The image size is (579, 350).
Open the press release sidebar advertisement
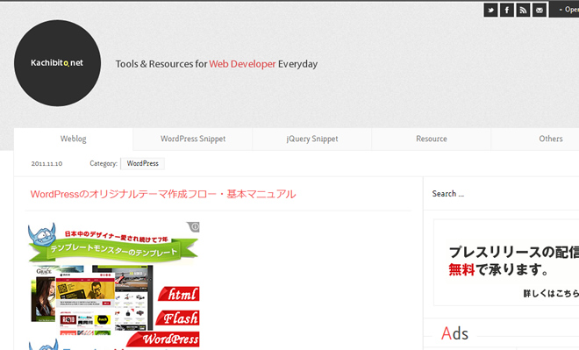pos(507,262)
